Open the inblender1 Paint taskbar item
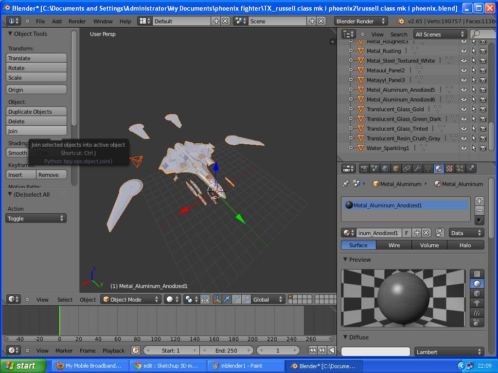 point(243,366)
